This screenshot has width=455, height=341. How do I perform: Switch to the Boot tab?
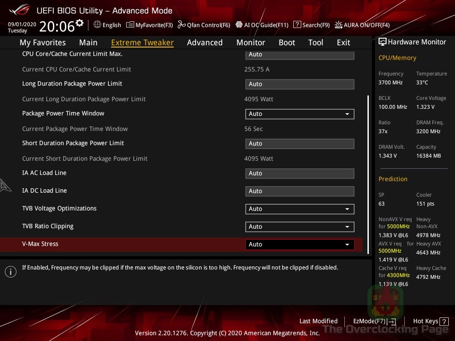click(x=287, y=42)
